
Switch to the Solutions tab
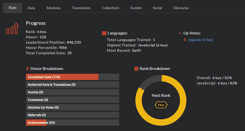coord(53,8)
